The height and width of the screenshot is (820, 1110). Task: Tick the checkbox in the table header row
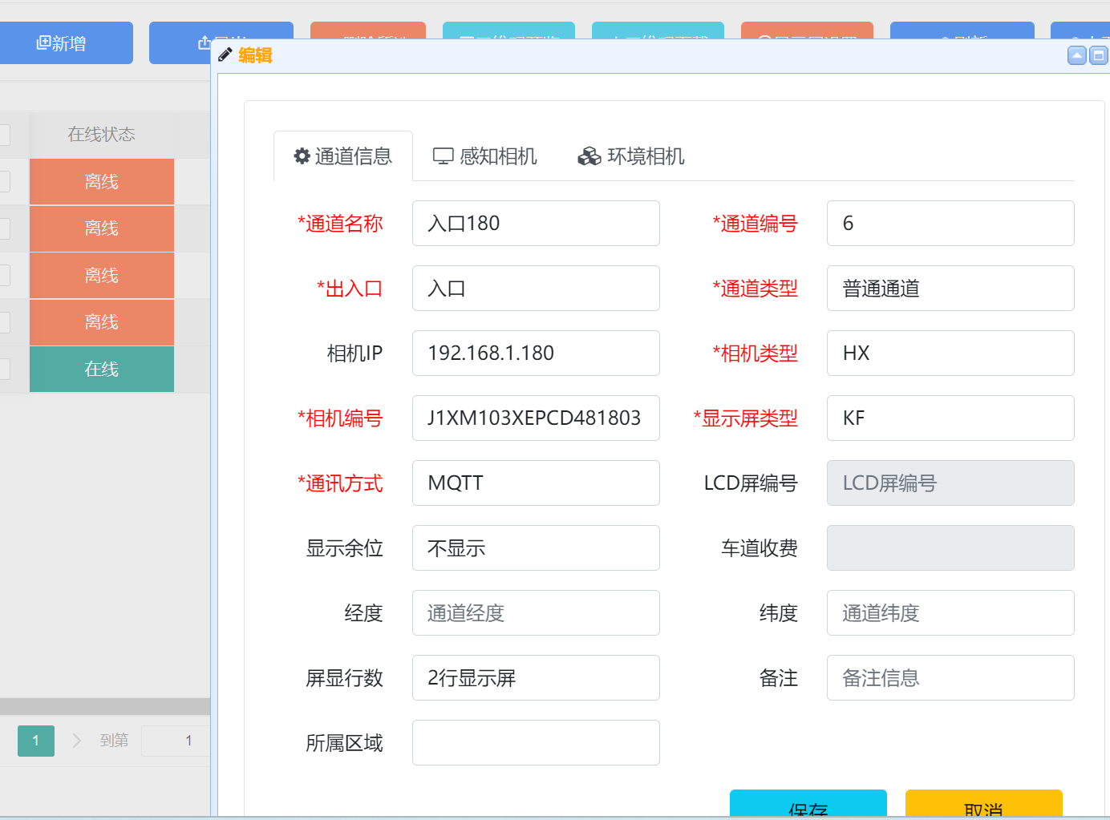[x=4, y=135]
